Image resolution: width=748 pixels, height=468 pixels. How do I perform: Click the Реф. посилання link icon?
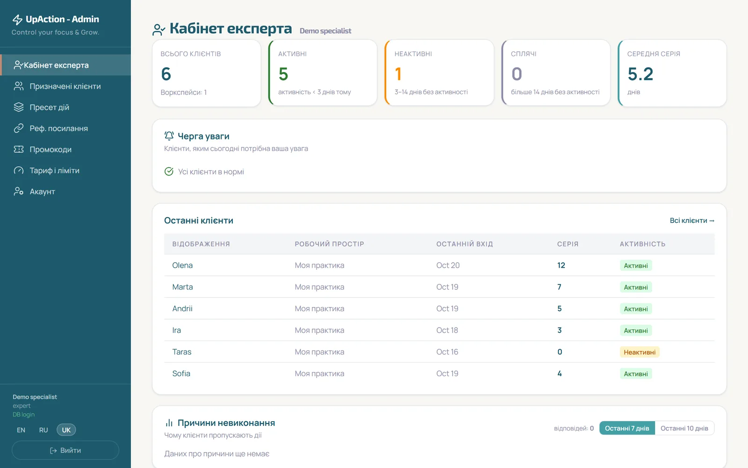tap(19, 128)
